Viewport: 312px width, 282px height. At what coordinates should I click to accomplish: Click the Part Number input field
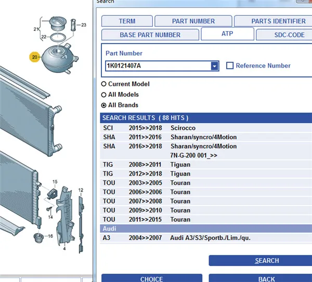[158, 66]
